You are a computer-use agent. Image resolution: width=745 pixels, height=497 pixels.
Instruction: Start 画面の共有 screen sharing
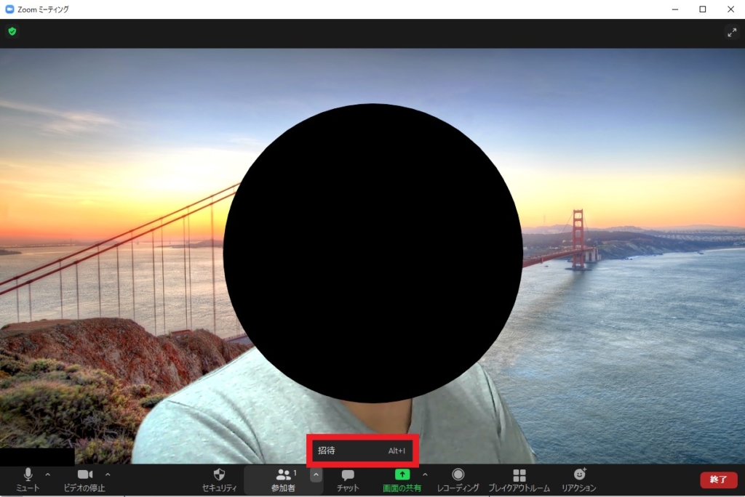pyautogui.click(x=402, y=480)
